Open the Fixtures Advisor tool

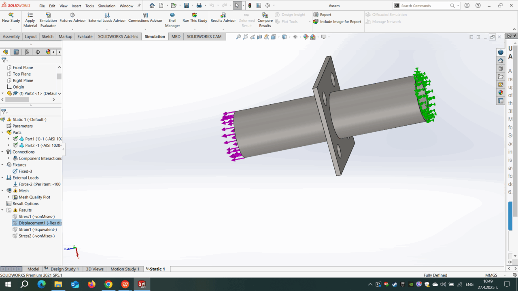point(72,15)
